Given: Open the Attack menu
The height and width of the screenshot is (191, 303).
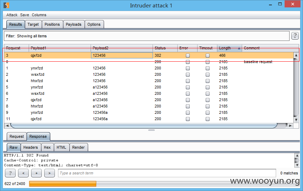Looking at the screenshot, I should click(x=12, y=15).
